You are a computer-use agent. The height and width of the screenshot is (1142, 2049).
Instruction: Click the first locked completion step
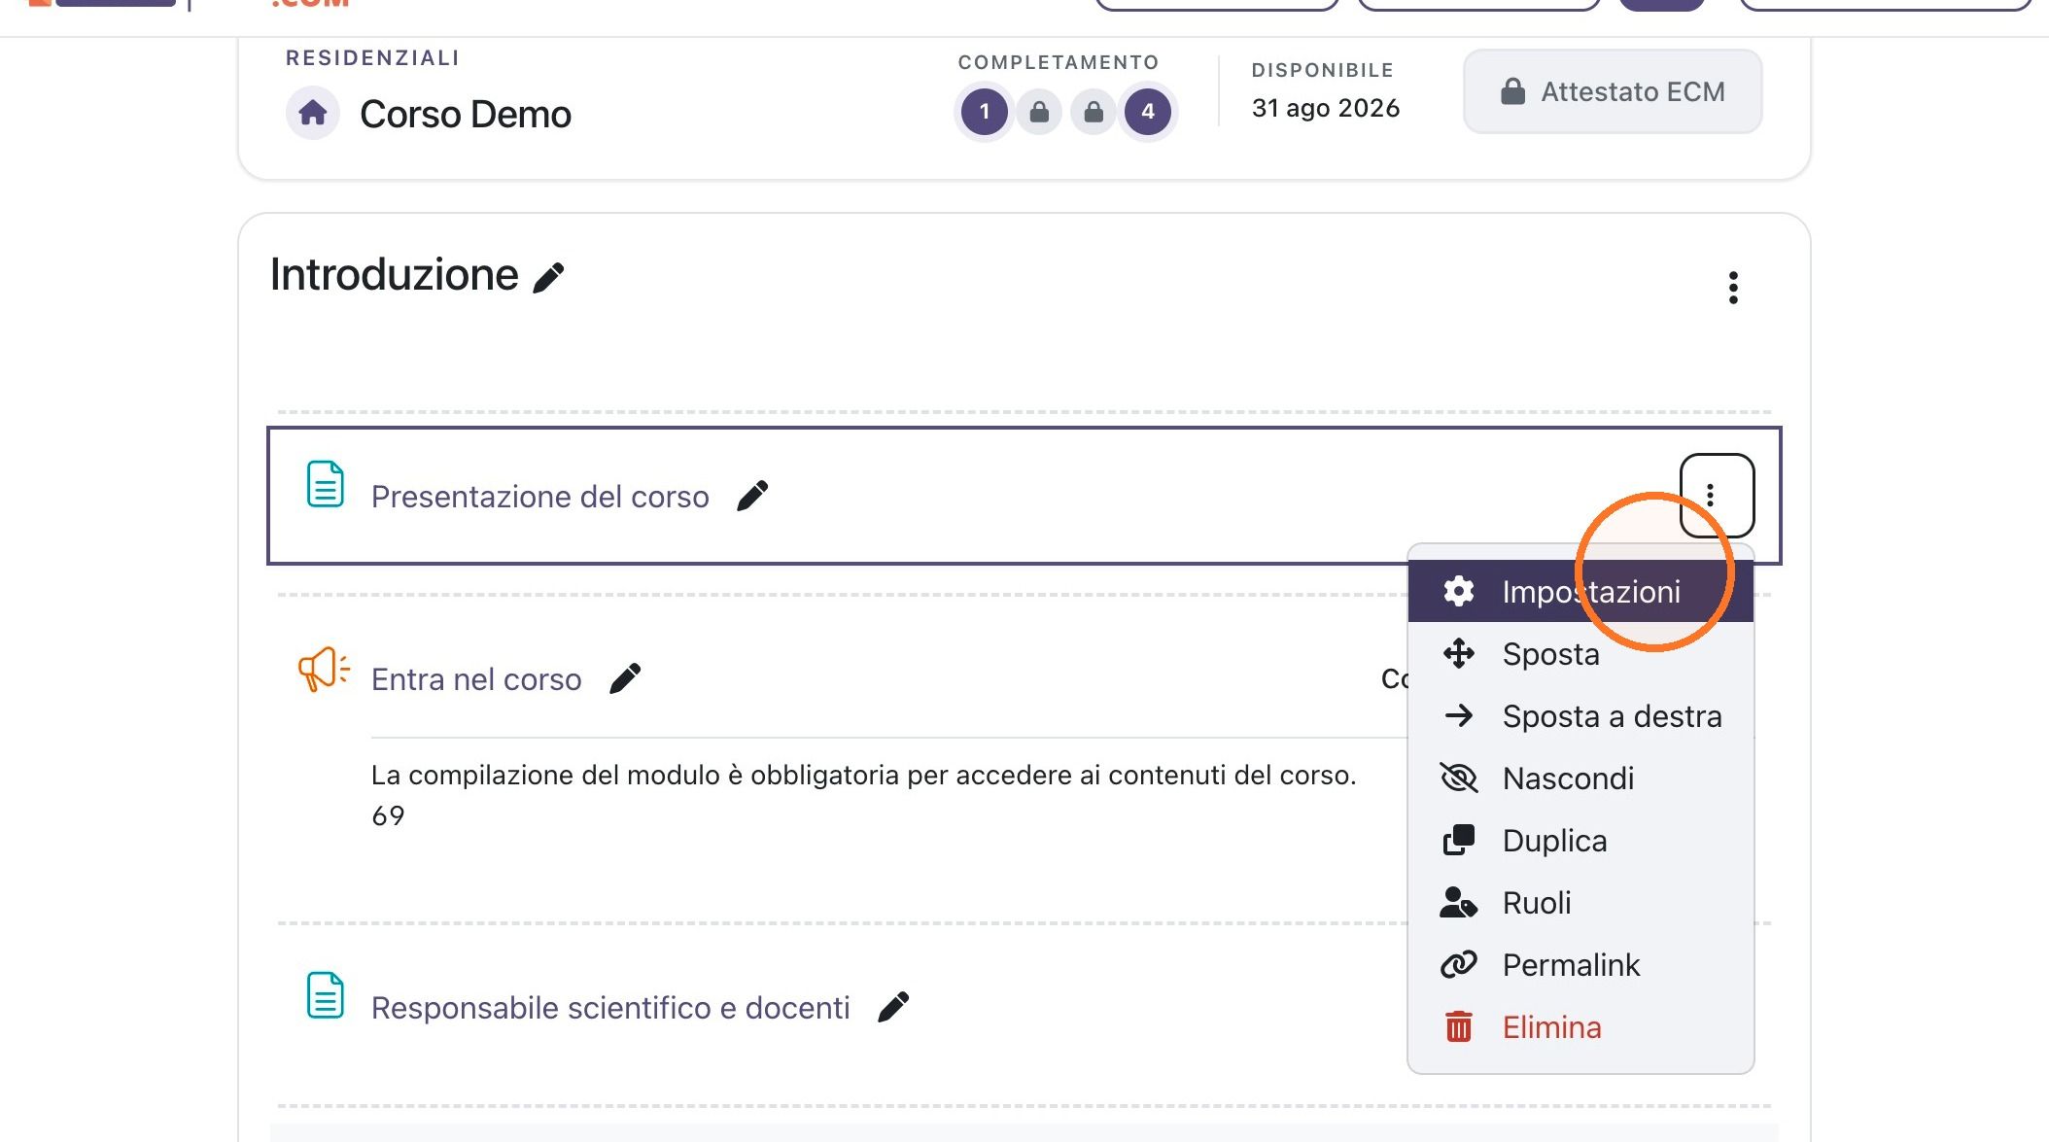coord(1039,113)
